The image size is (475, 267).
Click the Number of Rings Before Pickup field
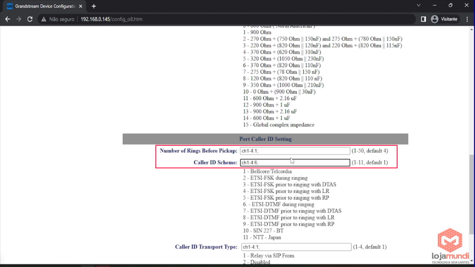coord(295,151)
